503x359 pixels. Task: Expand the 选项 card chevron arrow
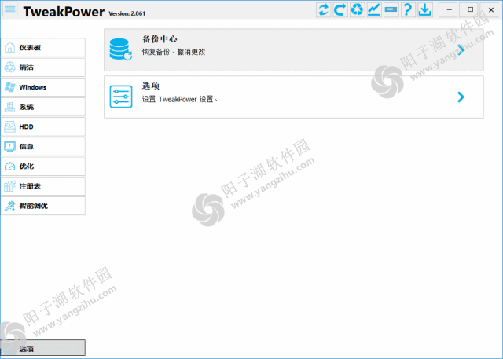click(x=461, y=97)
